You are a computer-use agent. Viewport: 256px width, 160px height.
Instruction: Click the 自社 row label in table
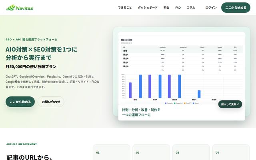coord(125,51)
